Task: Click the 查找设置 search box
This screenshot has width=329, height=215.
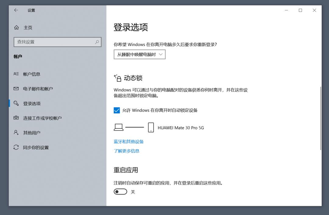Action: click(x=57, y=42)
